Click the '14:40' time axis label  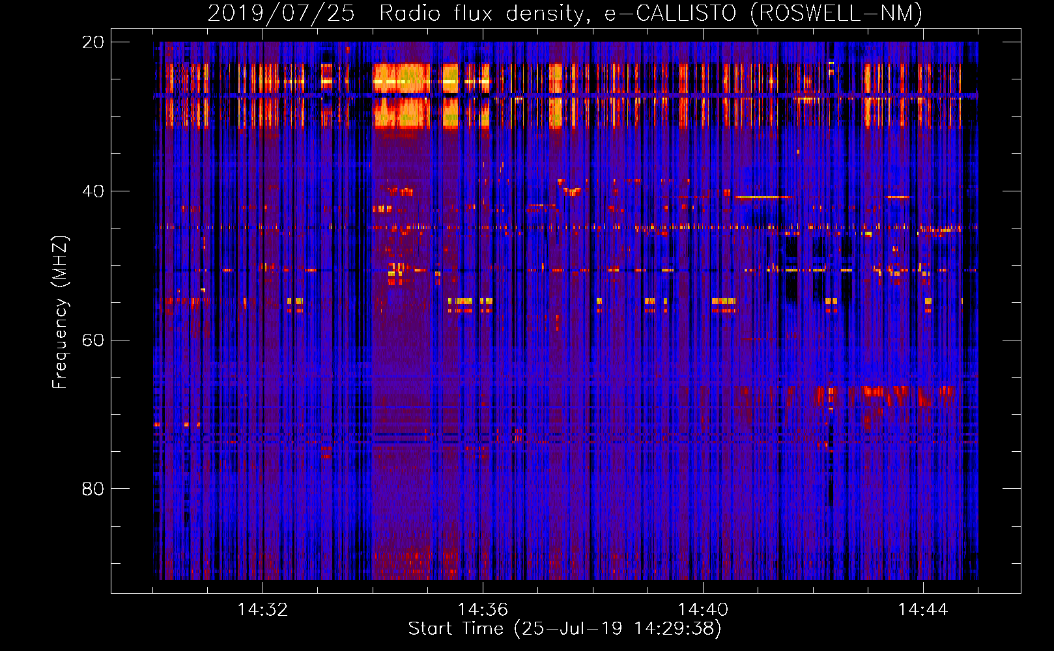pyautogui.click(x=703, y=610)
